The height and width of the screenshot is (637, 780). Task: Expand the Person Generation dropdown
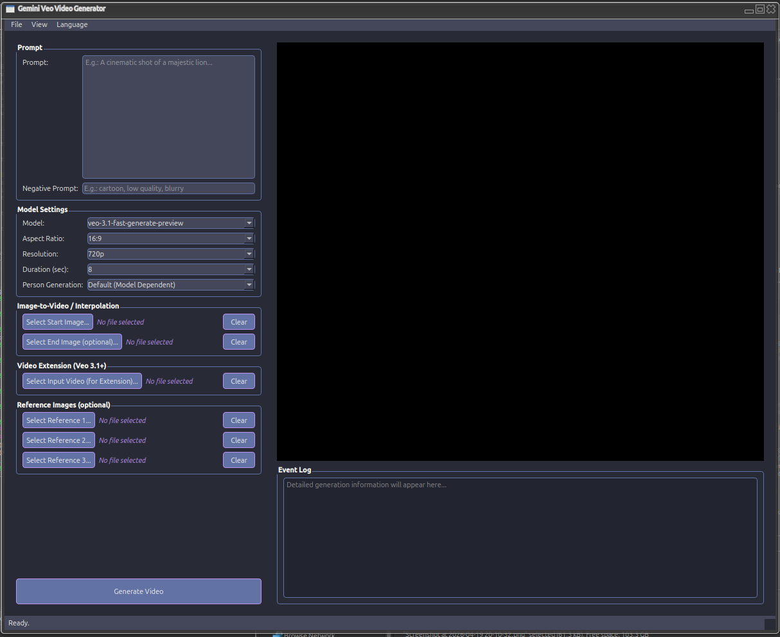(171, 285)
